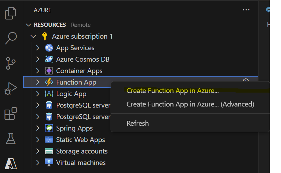Expand the Spring Apps node
Image resolution: width=281 pixels, height=173 pixels.
click(x=38, y=128)
